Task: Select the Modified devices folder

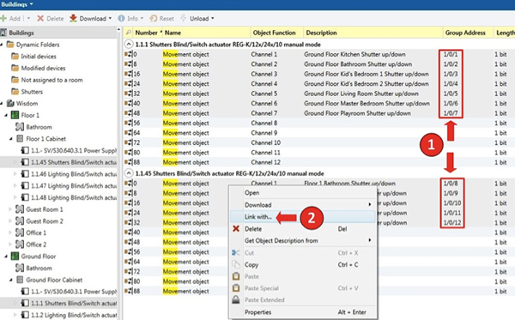Action: [x=43, y=68]
